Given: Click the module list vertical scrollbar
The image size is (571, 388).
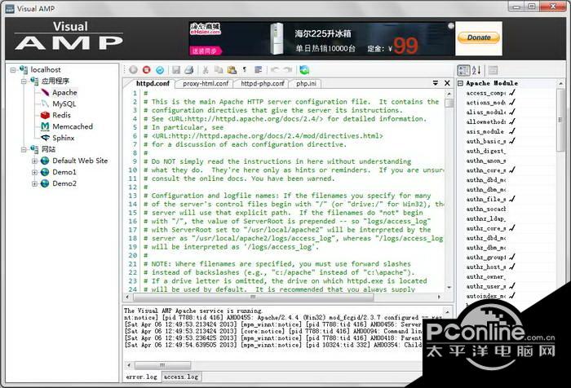Looking at the screenshot, I should click(560, 120).
